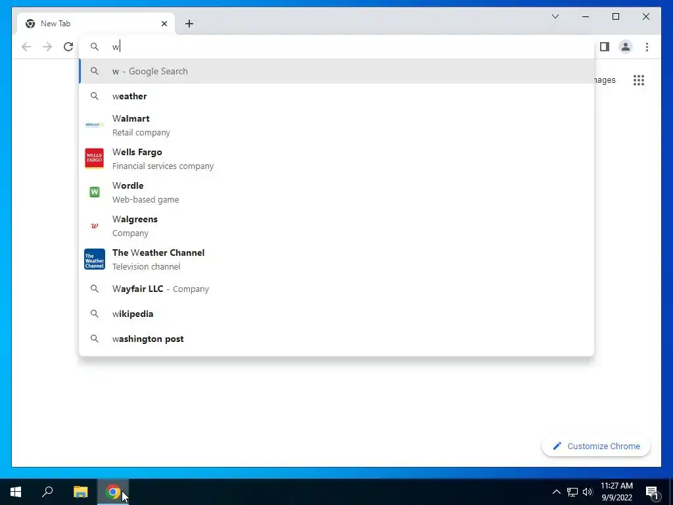This screenshot has width=673, height=505.
Task: Add a new tab with plus button
Action: tap(189, 24)
